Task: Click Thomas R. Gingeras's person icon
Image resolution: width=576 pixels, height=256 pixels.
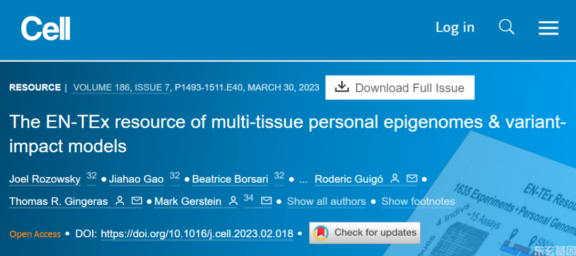Action: point(120,201)
